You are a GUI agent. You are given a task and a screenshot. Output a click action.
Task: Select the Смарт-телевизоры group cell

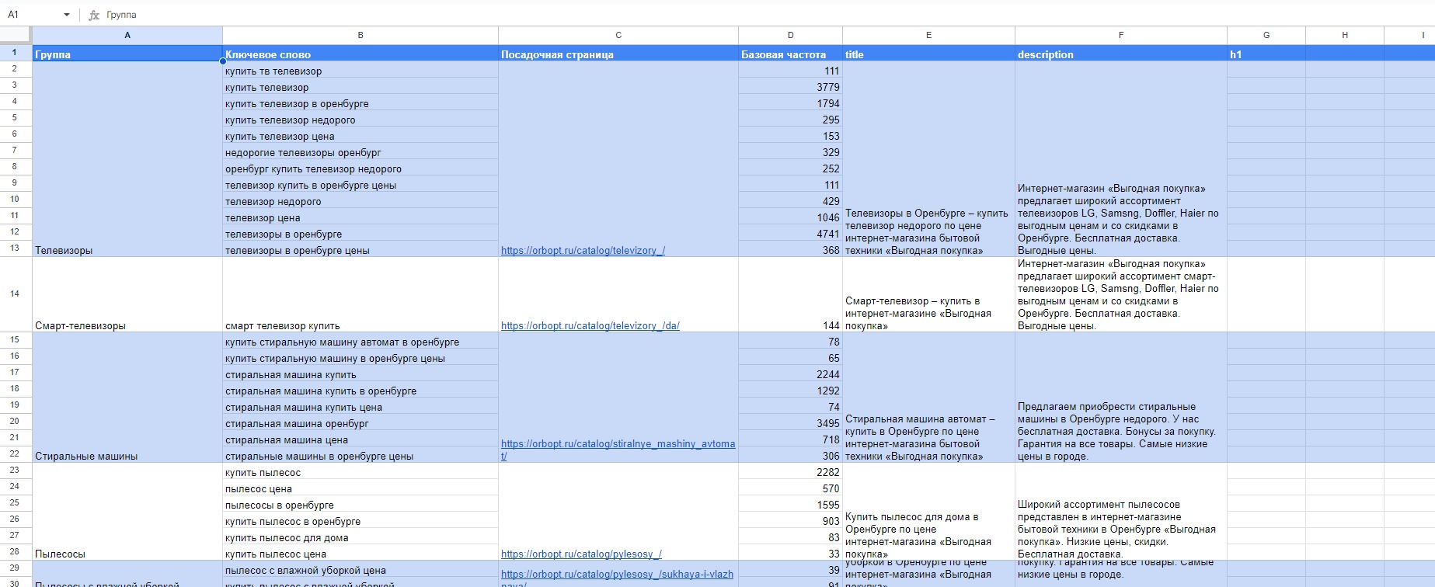coord(127,295)
